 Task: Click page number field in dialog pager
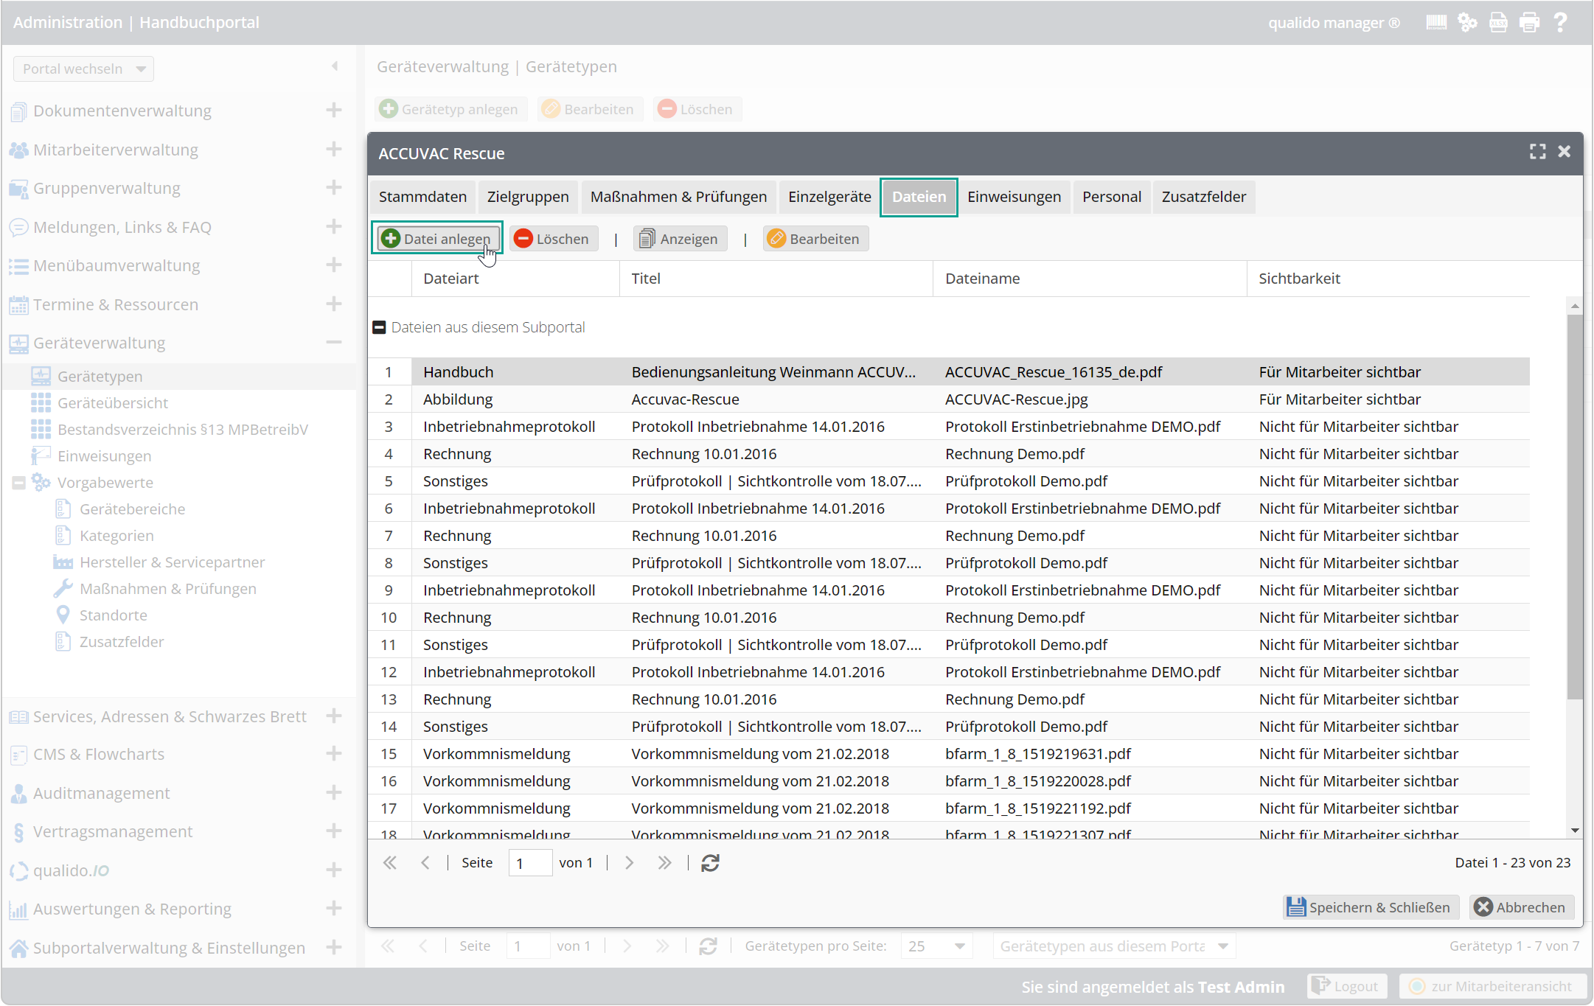[x=530, y=863]
